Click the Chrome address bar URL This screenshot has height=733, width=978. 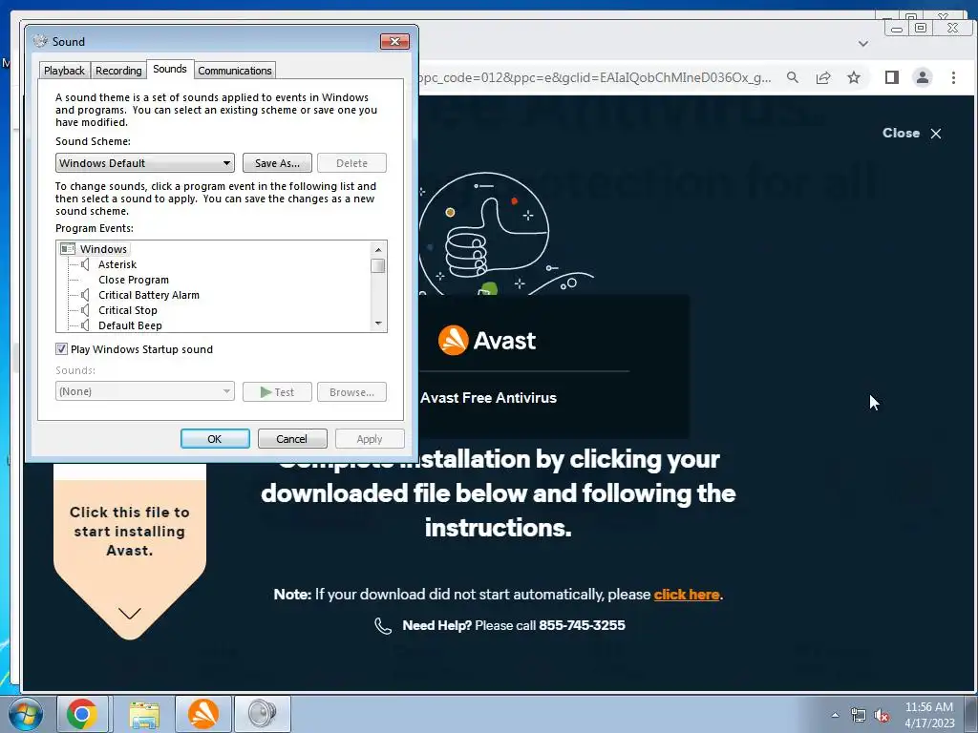click(x=595, y=77)
